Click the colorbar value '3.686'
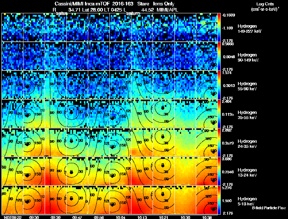Image resolution: width=288 pixels, height=219 pixels. pyautogui.click(x=227, y=159)
